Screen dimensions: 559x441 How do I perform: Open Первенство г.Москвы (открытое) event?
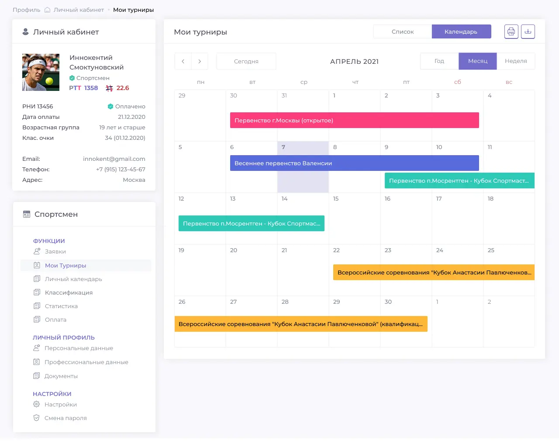(355, 120)
